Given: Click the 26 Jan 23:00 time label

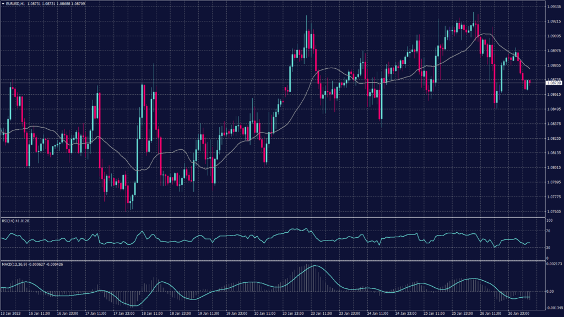Looking at the screenshot, I should pyautogui.click(x=519, y=313).
